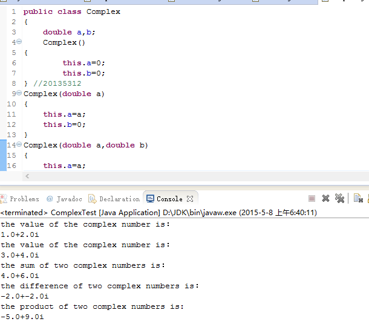Remove the launch with single X icon
Viewport: 369px width, 336px height.
(325, 198)
